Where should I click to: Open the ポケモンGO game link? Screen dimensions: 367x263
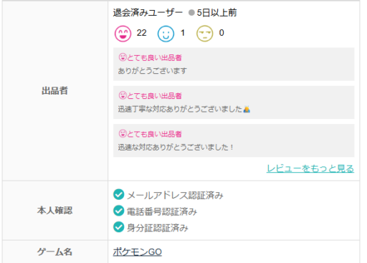[x=138, y=252]
